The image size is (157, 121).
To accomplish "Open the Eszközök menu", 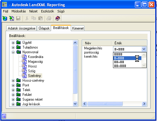I will click(x=48, y=11).
